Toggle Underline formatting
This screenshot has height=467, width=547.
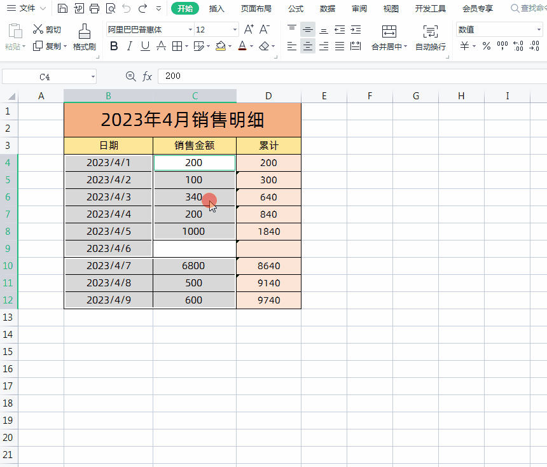point(145,46)
